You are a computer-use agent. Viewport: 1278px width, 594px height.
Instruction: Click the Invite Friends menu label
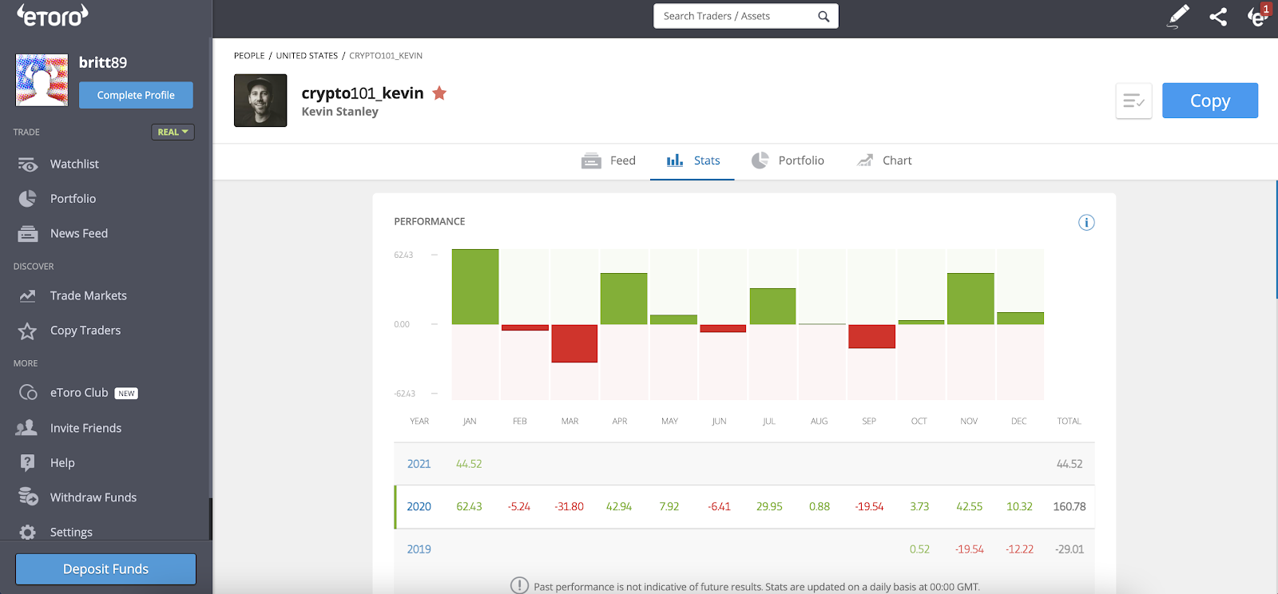(x=86, y=428)
